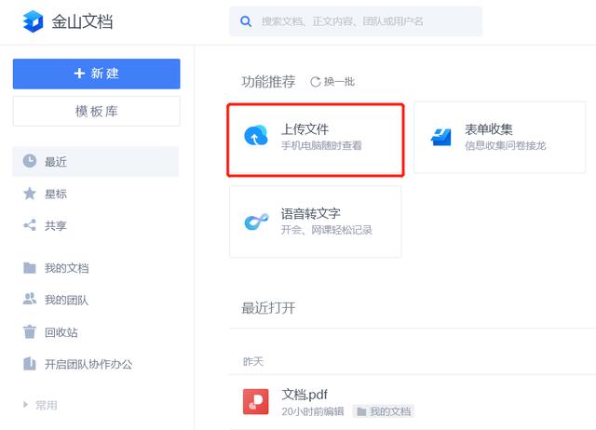Viewport: 596px width, 430px height.
Task: Click the 昨天 date label
Action: [x=253, y=362]
